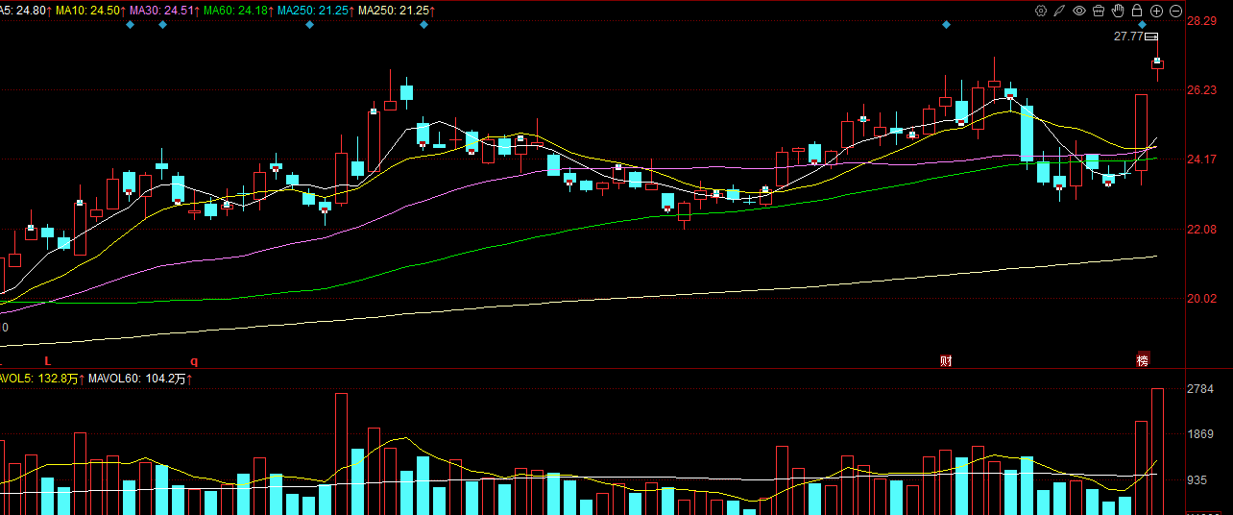Click the blue diamond above the 27.77 label
The width and height of the screenshot is (1233, 515).
[1143, 24]
